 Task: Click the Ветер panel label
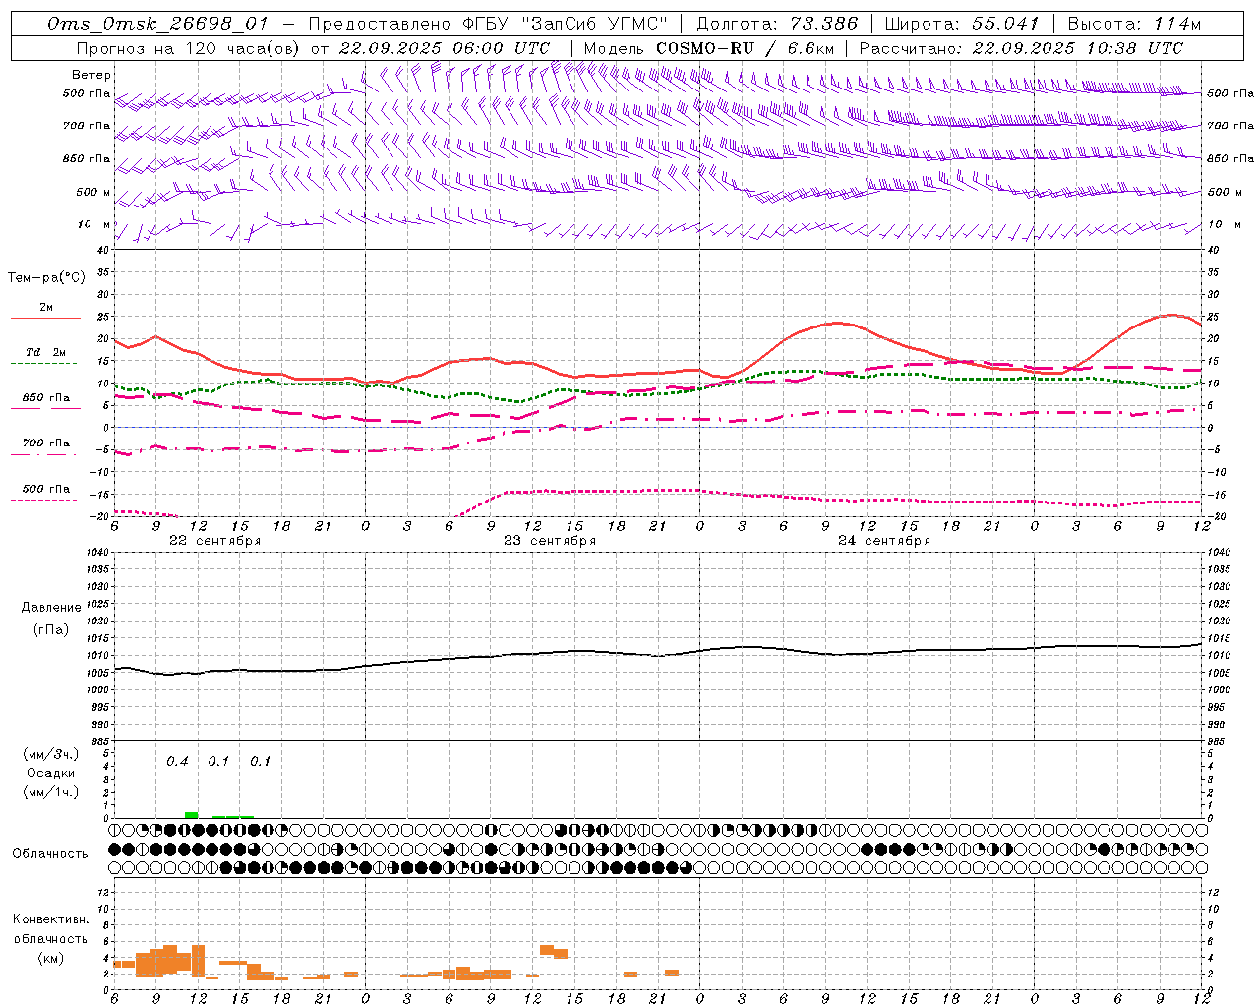coord(91,75)
